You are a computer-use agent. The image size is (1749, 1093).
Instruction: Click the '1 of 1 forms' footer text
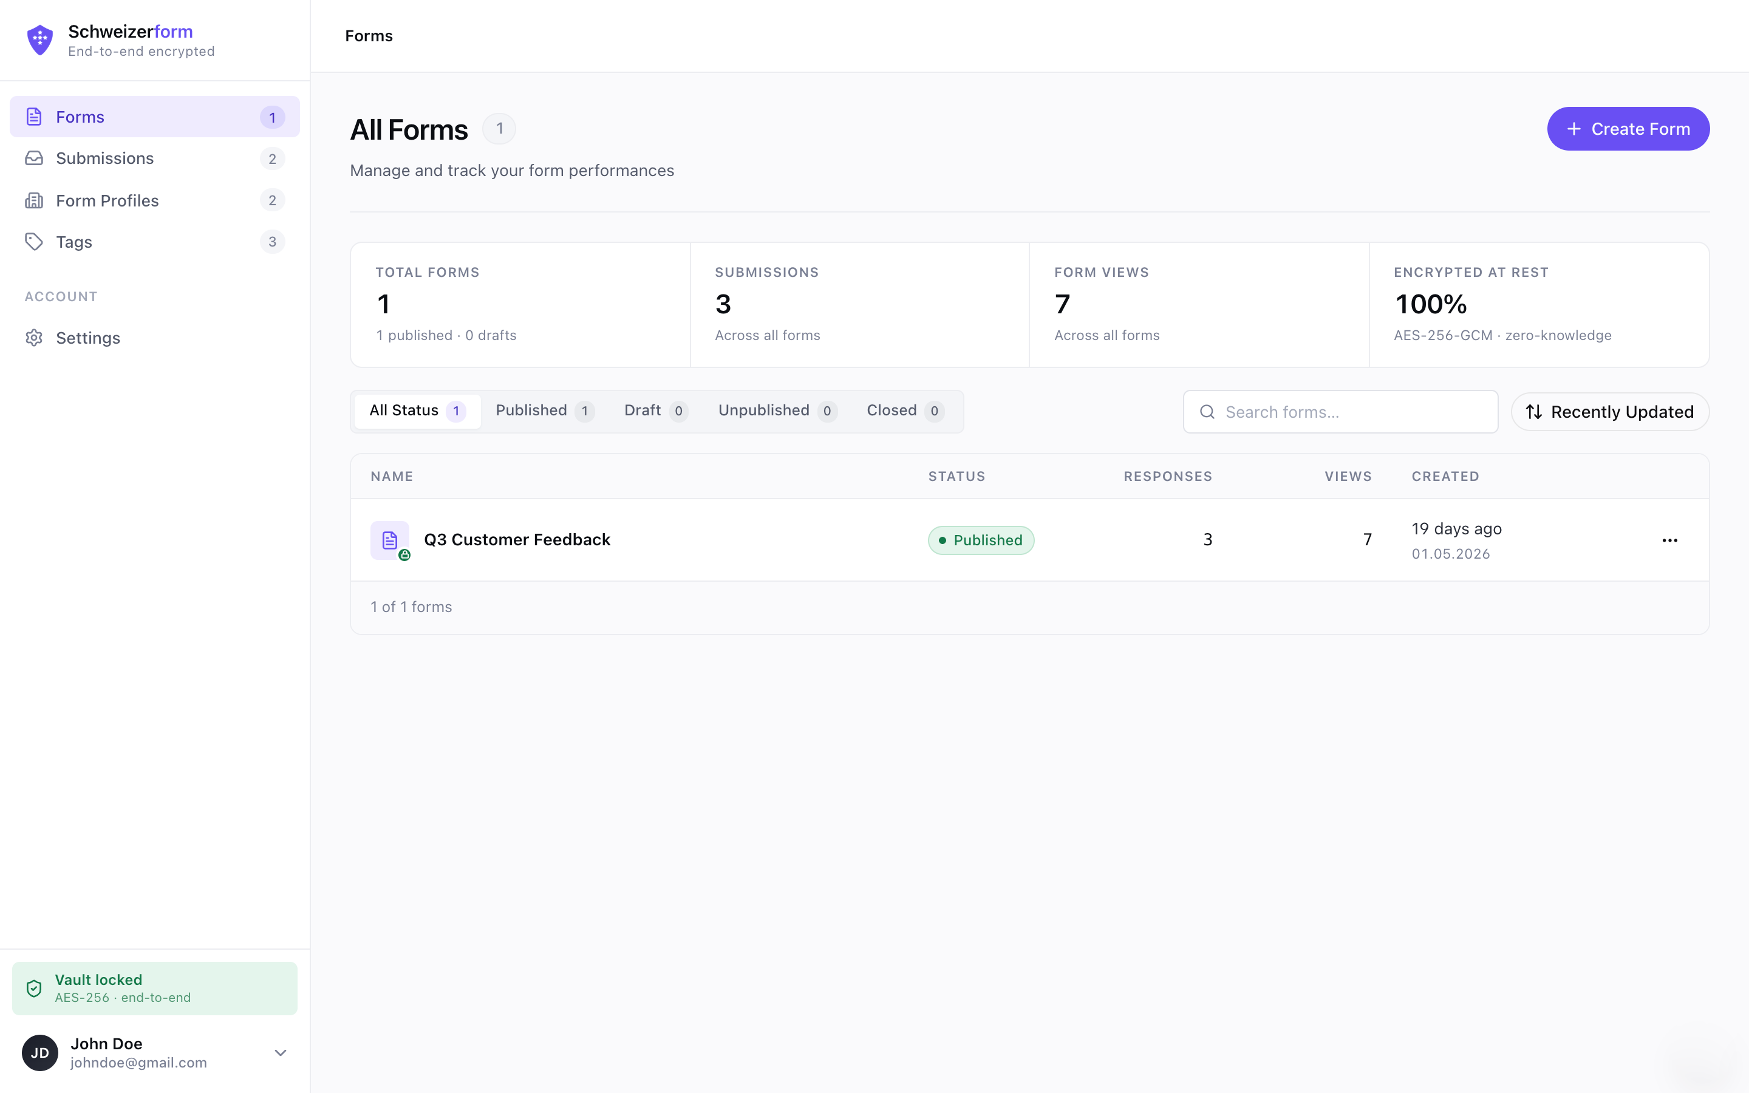[x=411, y=607]
